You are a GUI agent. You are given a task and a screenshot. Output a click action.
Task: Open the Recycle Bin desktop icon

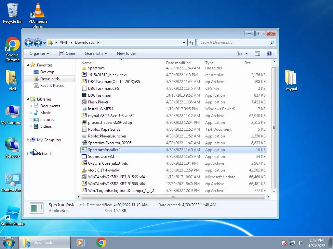(x=12, y=13)
